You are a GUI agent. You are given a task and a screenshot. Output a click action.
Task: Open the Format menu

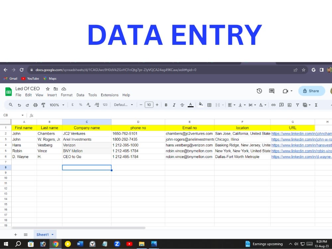(67, 95)
